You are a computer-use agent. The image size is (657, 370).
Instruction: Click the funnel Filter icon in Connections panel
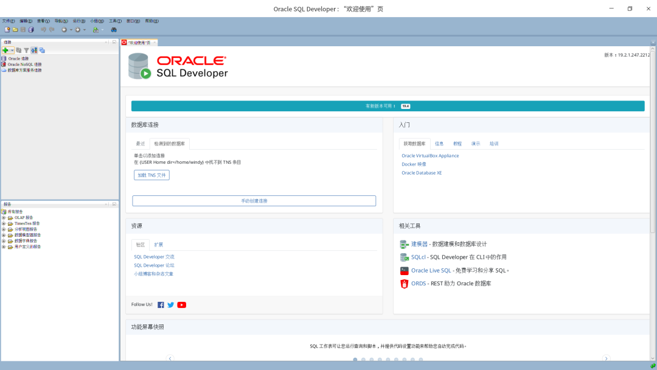point(26,51)
